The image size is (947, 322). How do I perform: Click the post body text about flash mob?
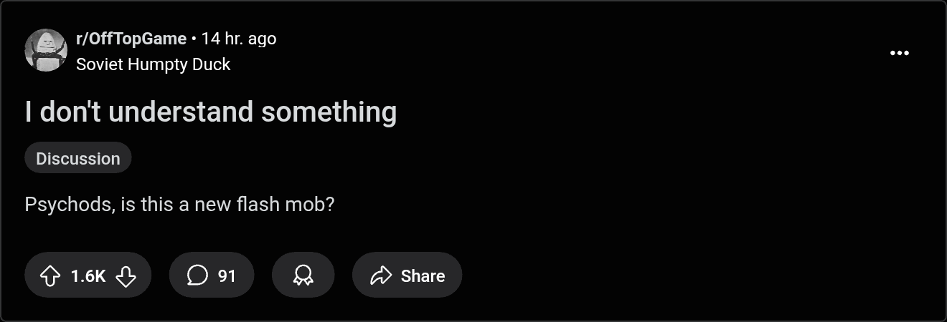coord(179,205)
